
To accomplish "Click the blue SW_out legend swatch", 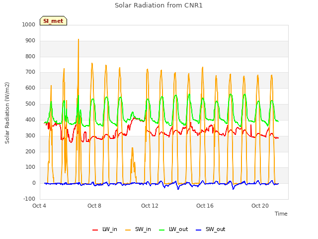I will (x=199, y=230).
